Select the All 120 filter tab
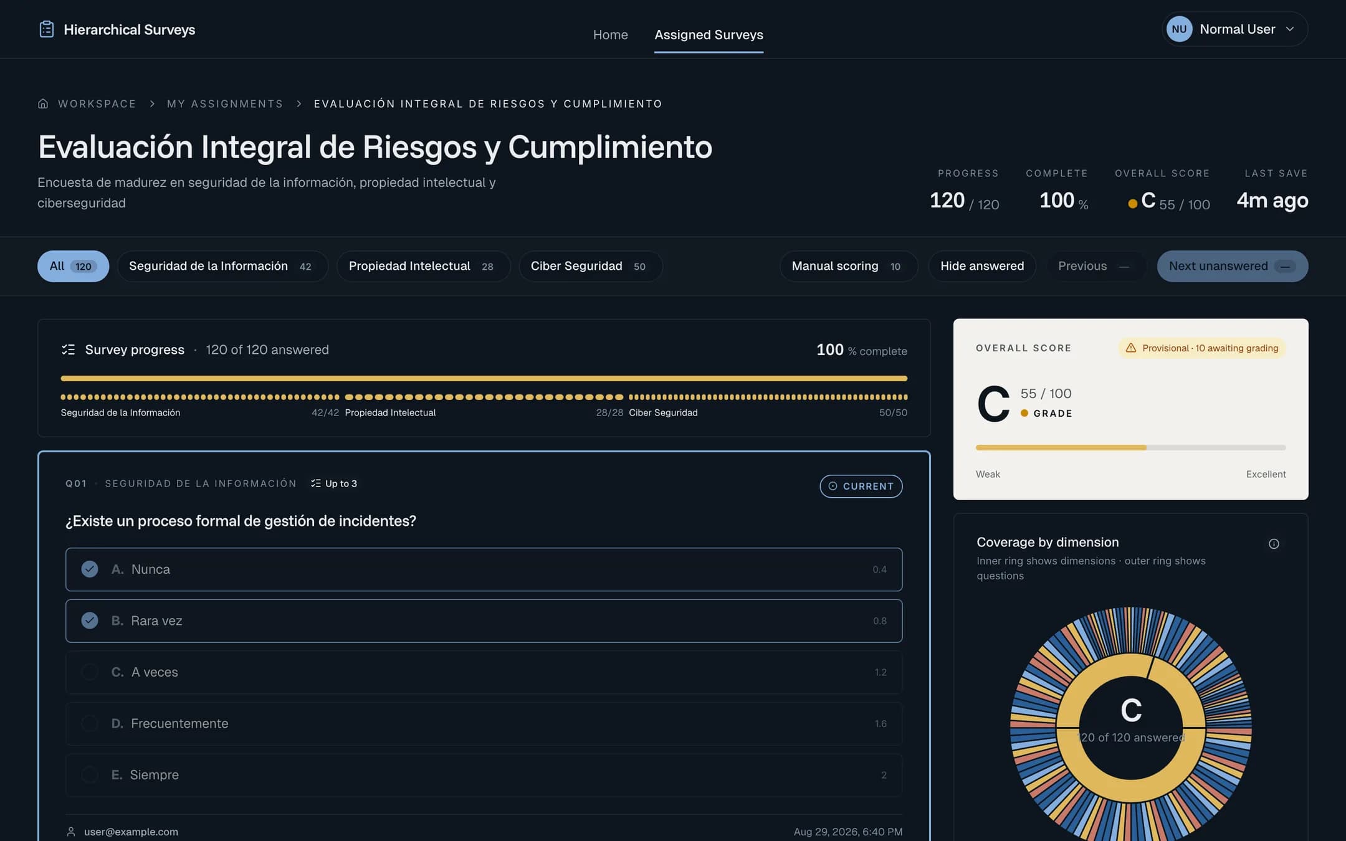This screenshot has width=1346, height=841. (x=73, y=266)
